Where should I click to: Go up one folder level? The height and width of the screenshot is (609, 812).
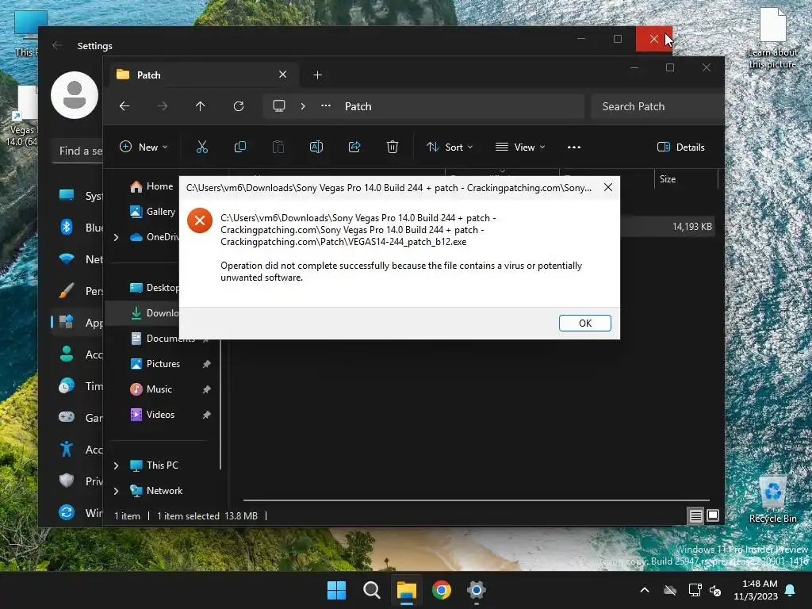[201, 106]
